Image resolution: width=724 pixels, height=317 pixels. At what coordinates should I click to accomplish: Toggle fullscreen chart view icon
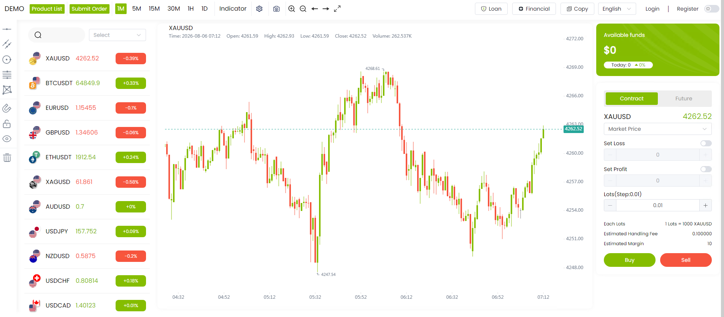coord(337,9)
